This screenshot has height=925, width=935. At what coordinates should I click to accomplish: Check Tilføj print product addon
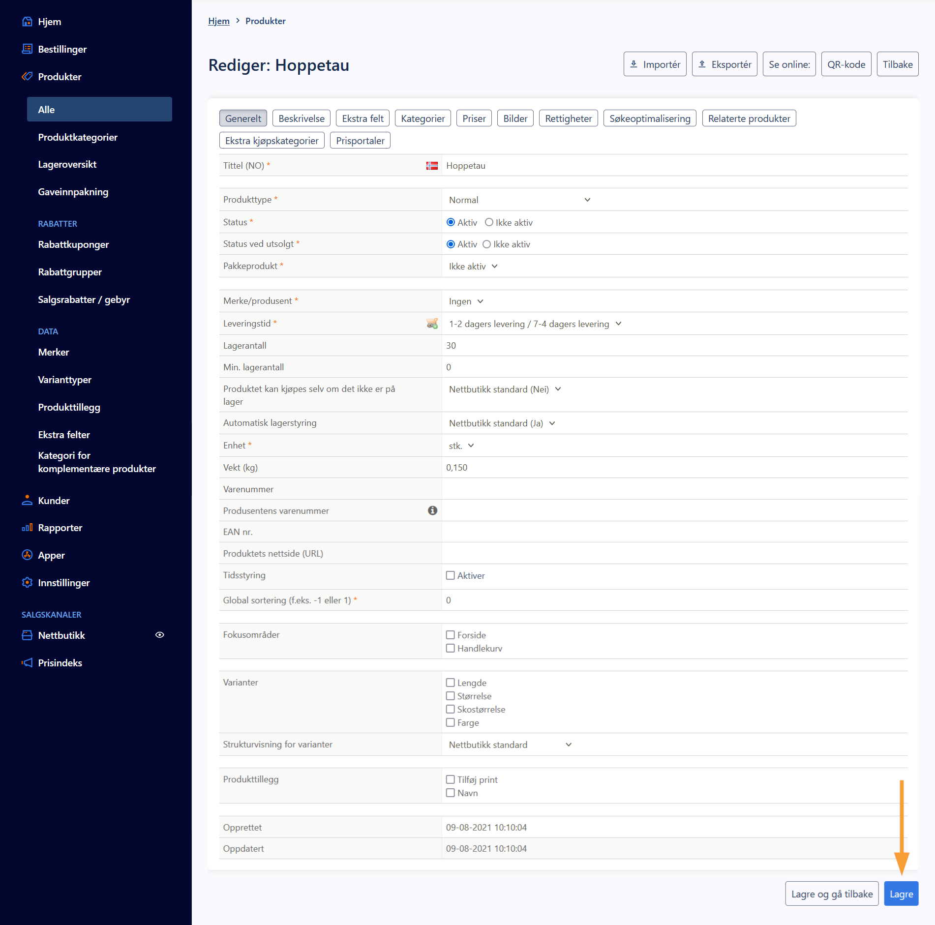pos(450,779)
